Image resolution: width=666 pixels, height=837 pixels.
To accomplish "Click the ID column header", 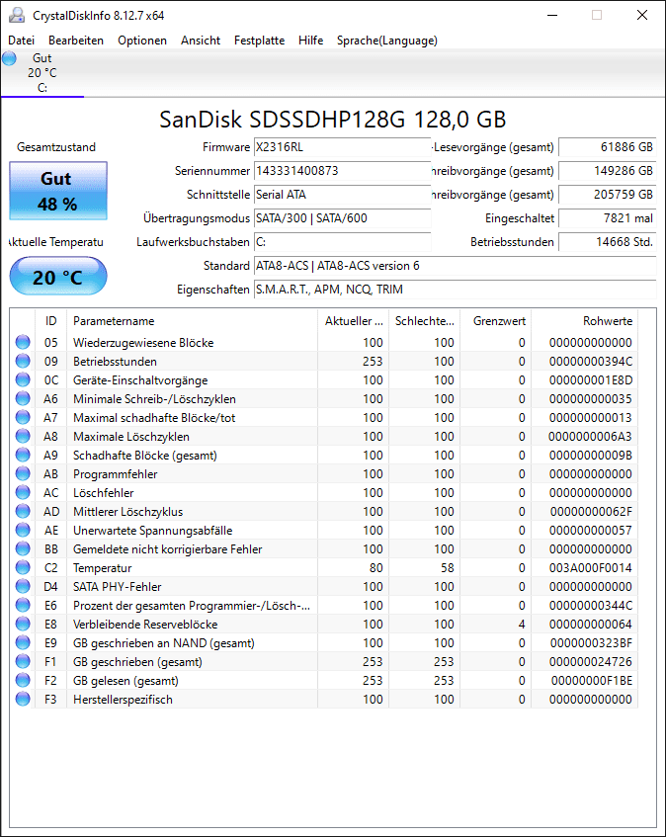I will coord(50,321).
